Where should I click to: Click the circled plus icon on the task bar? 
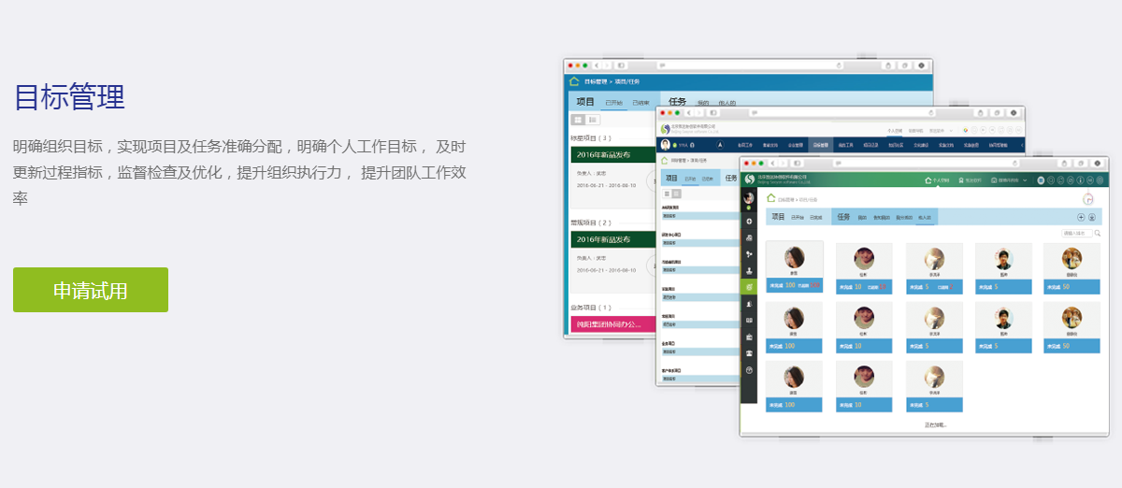click(x=1081, y=217)
